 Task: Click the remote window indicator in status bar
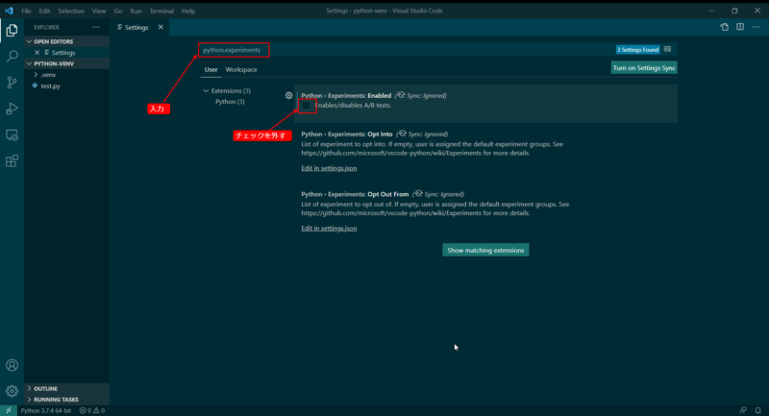[9, 410]
